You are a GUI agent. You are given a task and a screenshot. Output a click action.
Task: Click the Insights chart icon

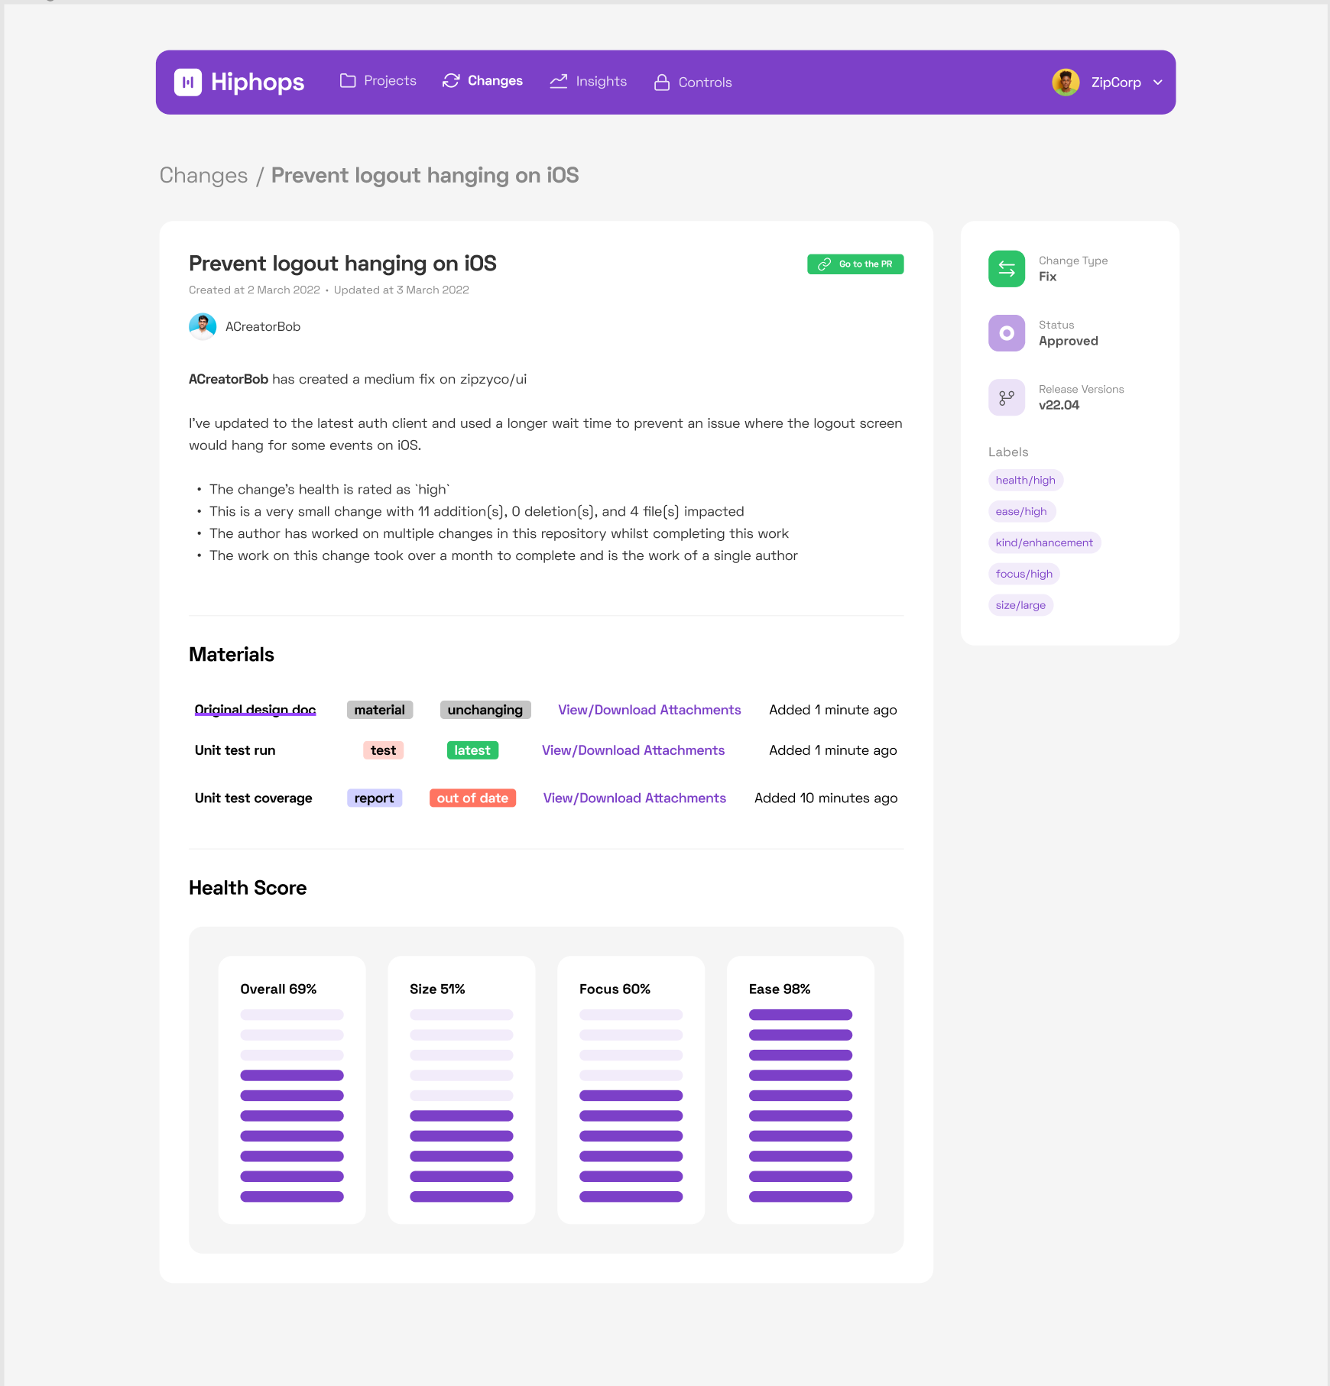coord(559,81)
